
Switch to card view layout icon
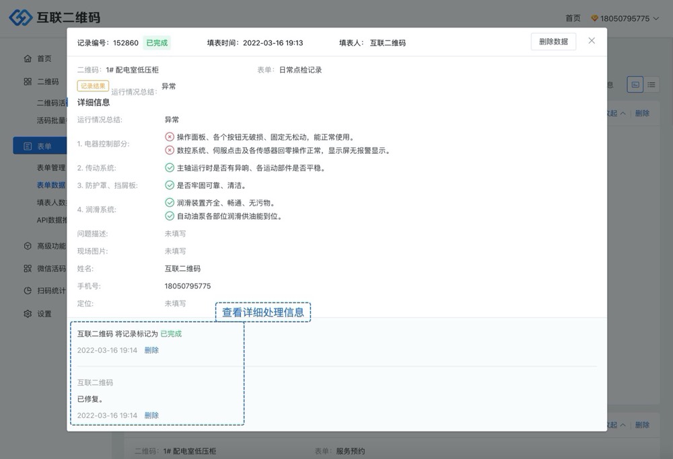[x=635, y=85]
